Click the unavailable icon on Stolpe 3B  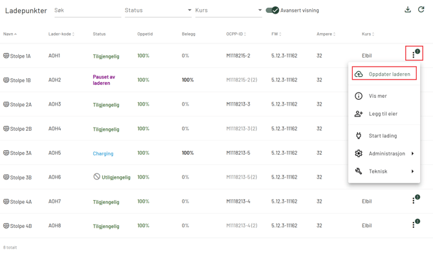97,176
